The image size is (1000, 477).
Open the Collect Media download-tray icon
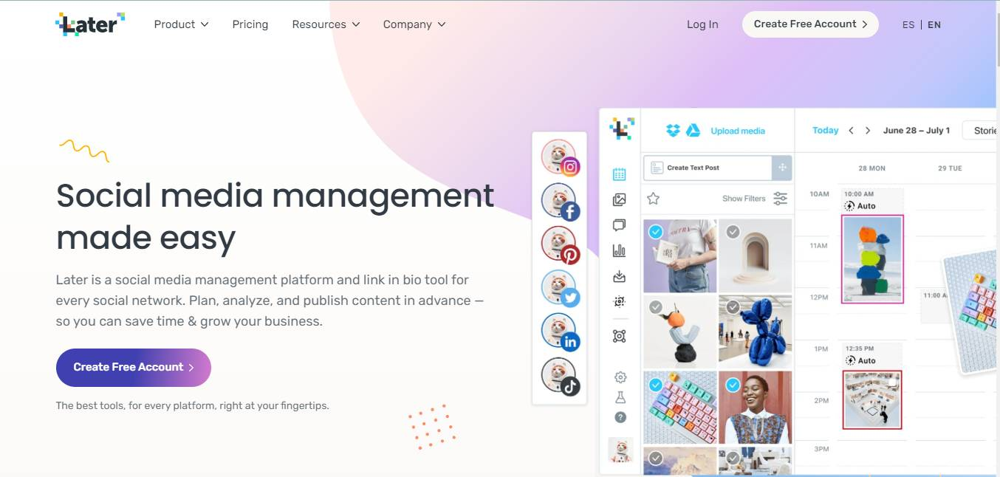point(620,277)
